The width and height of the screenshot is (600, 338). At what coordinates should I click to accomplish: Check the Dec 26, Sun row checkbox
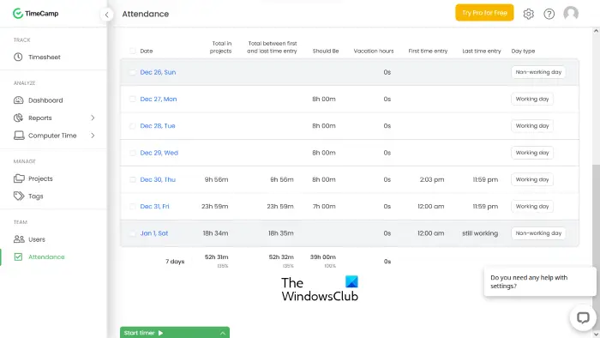[132, 72]
